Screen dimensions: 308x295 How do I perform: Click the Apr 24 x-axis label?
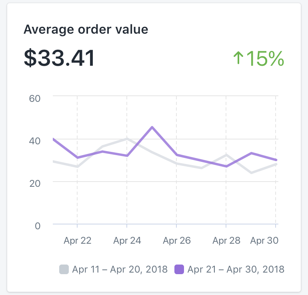tap(127, 240)
